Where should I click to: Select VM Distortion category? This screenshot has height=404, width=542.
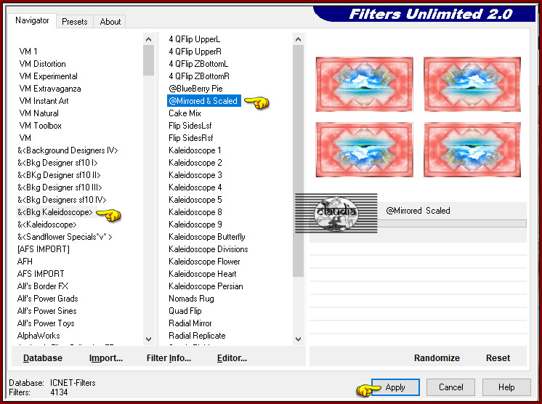click(43, 64)
